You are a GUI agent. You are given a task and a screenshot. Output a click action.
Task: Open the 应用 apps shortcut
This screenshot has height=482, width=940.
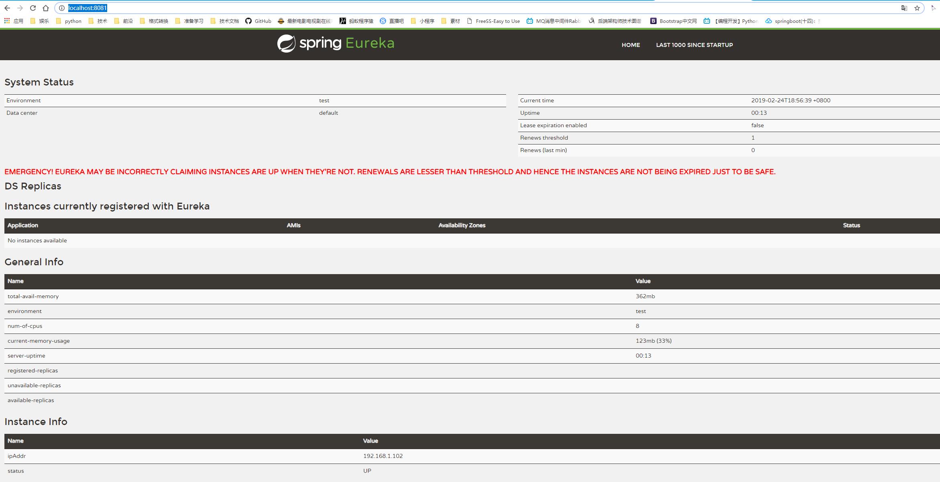click(x=14, y=21)
